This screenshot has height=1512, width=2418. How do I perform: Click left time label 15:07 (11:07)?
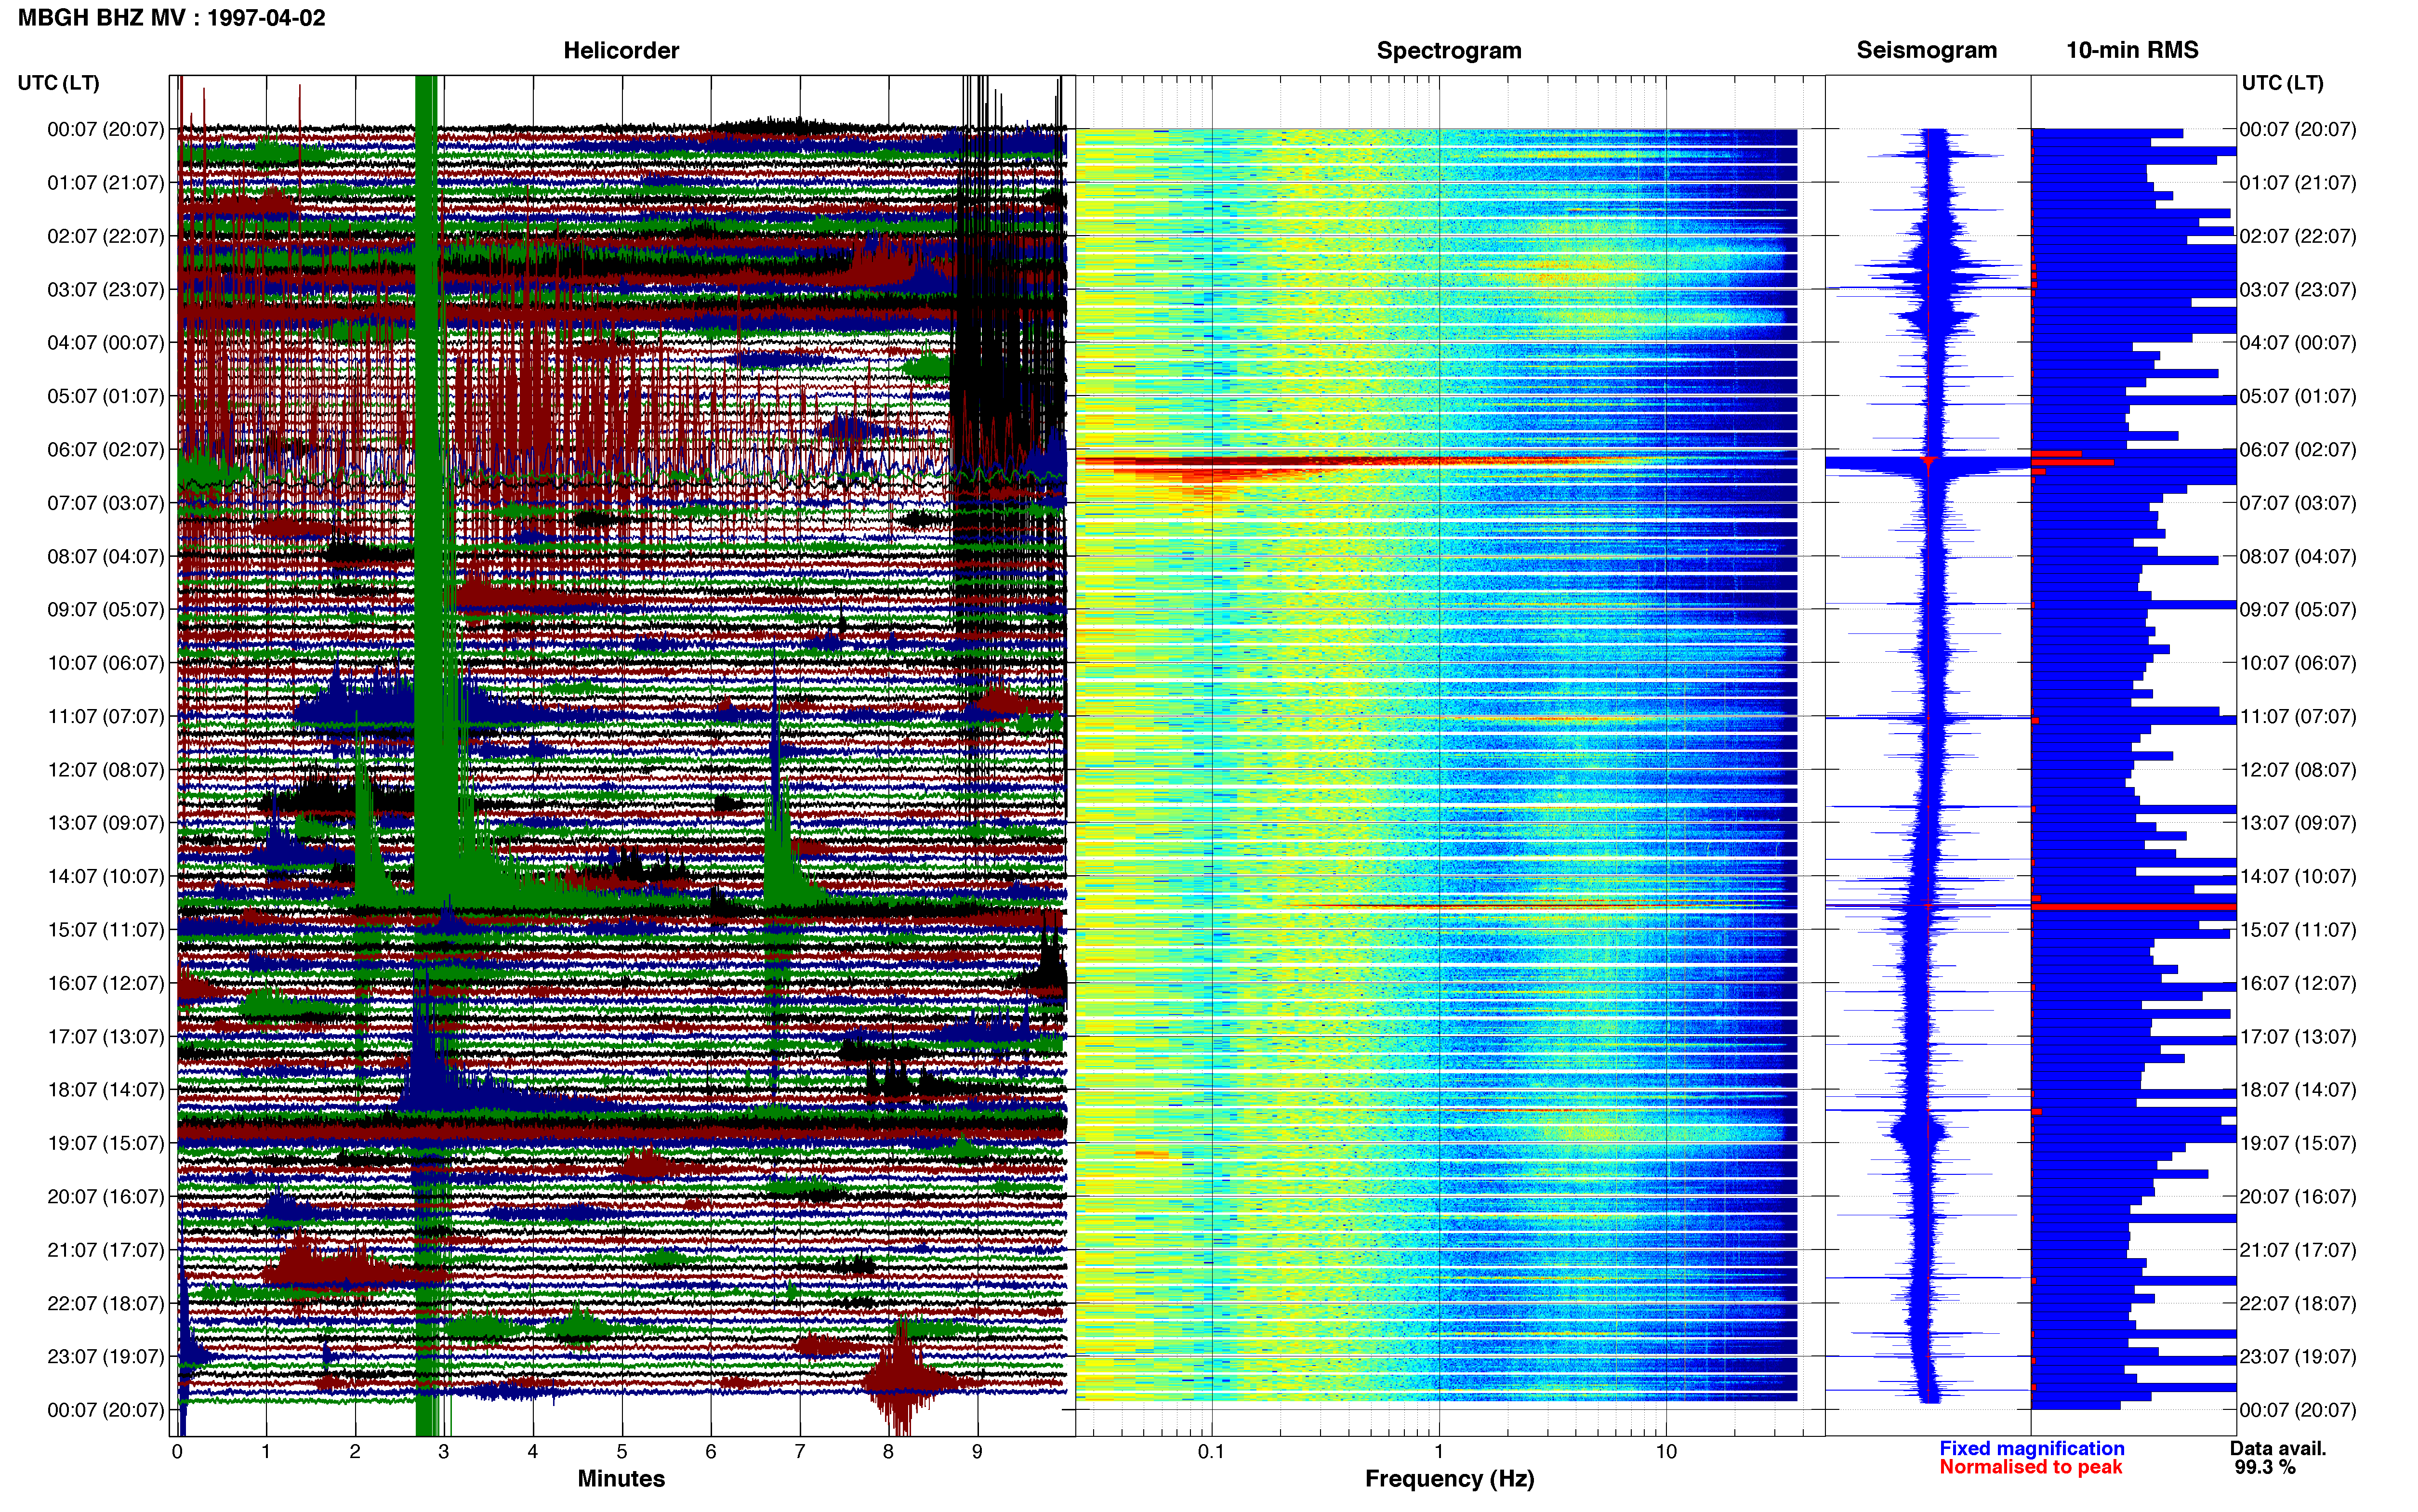tap(106, 929)
